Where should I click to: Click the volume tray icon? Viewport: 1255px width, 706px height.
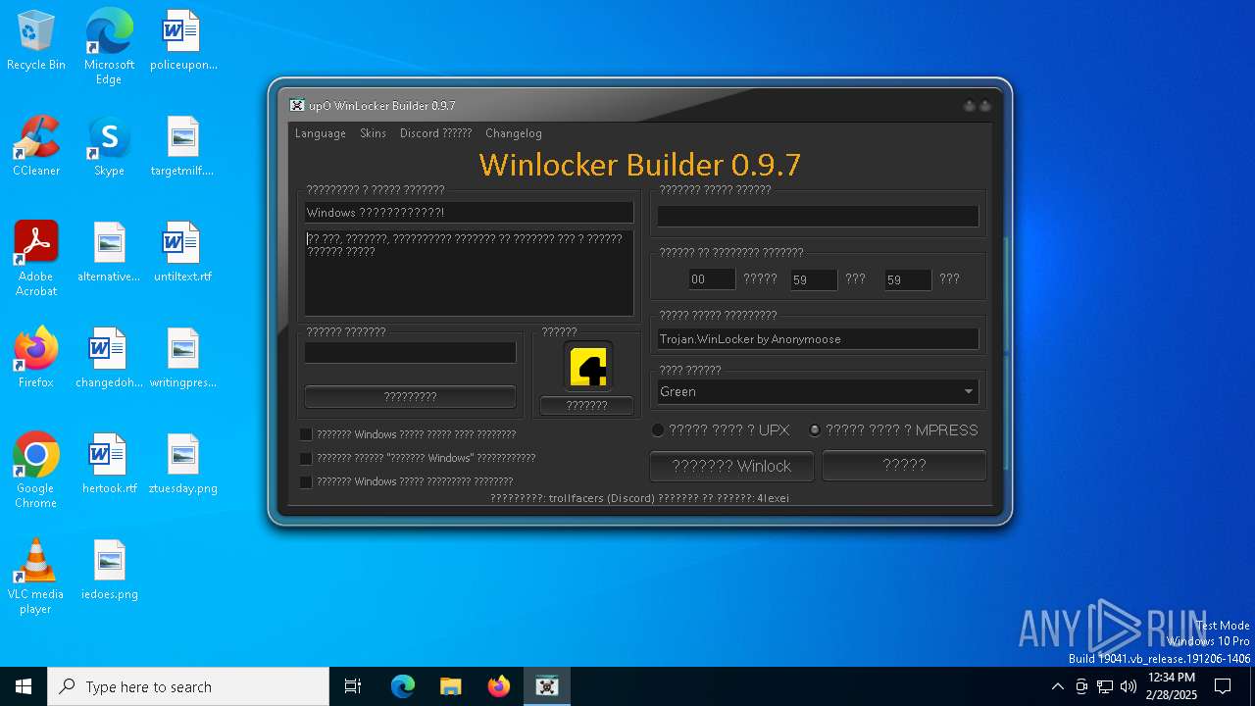pyautogui.click(x=1129, y=686)
